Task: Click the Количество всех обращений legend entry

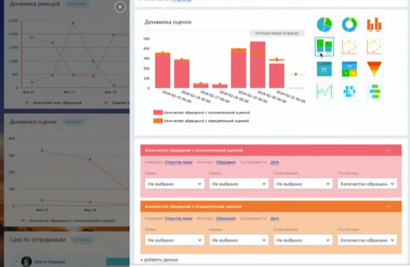Action: click(x=54, y=103)
